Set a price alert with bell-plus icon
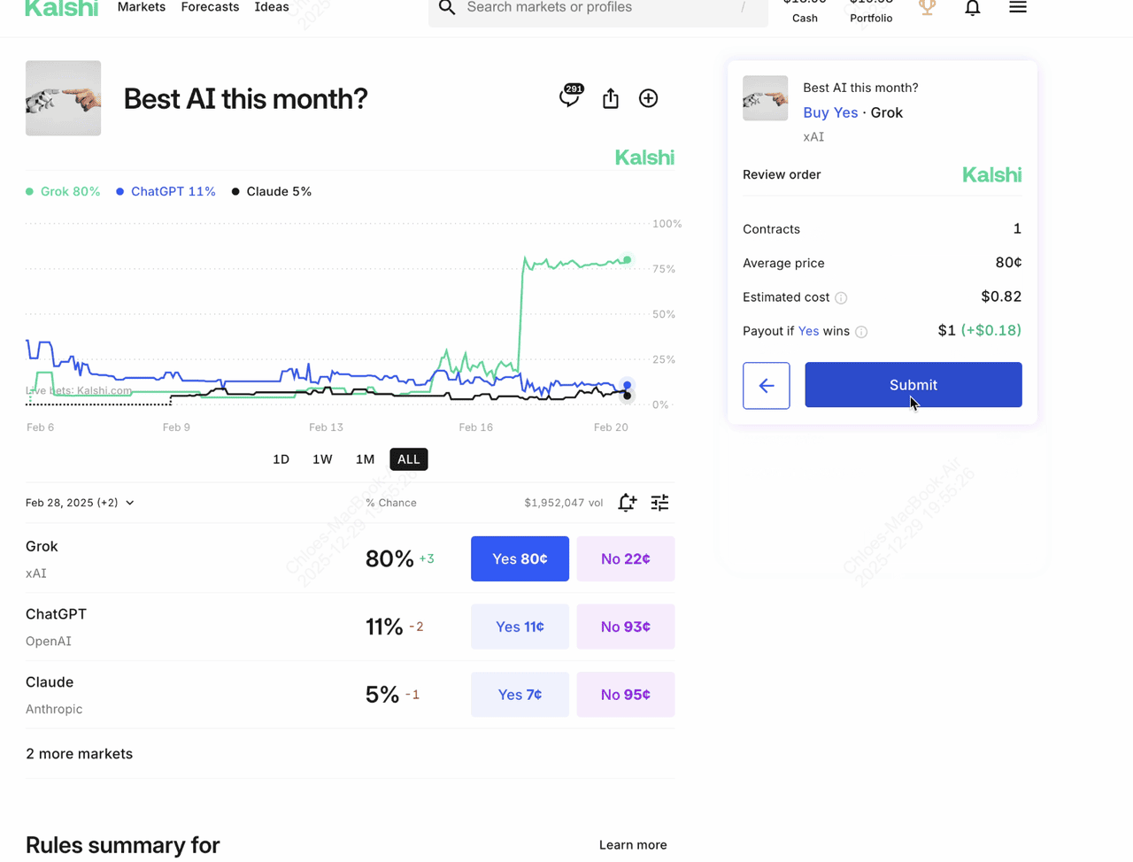Image resolution: width=1133 pixels, height=862 pixels. pyautogui.click(x=627, y=503)
